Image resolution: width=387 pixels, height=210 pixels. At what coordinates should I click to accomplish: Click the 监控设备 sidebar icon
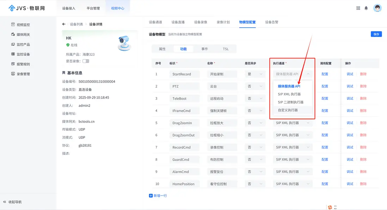pos(13,54)
